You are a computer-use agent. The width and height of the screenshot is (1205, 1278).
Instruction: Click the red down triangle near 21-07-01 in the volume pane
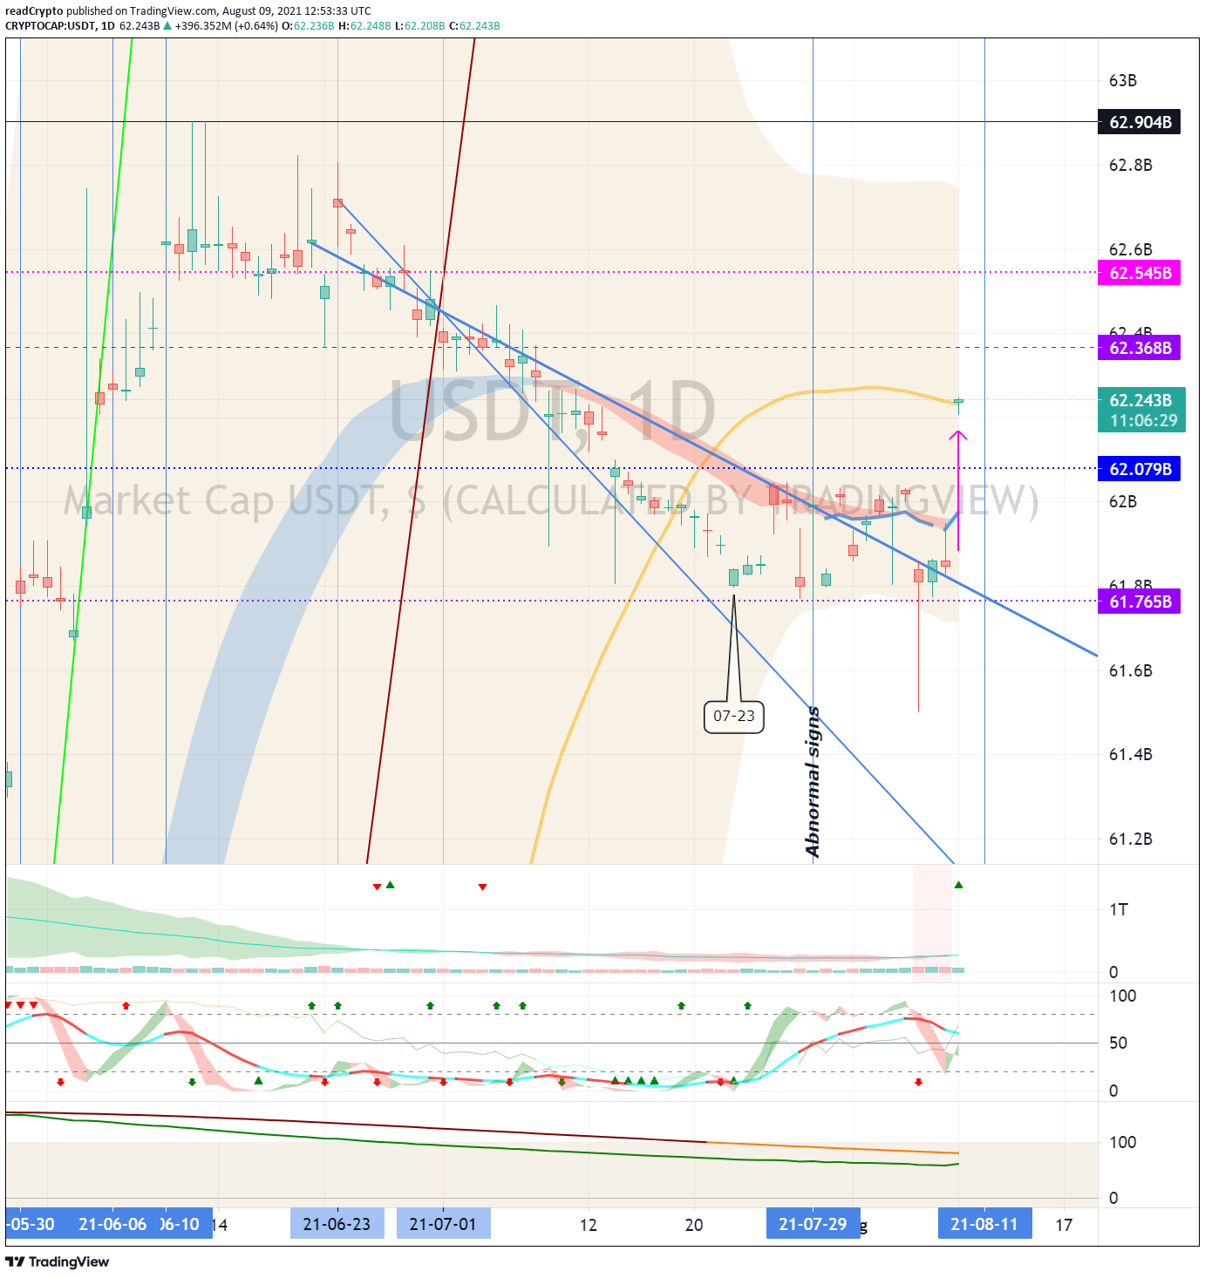tap(482, 887)
